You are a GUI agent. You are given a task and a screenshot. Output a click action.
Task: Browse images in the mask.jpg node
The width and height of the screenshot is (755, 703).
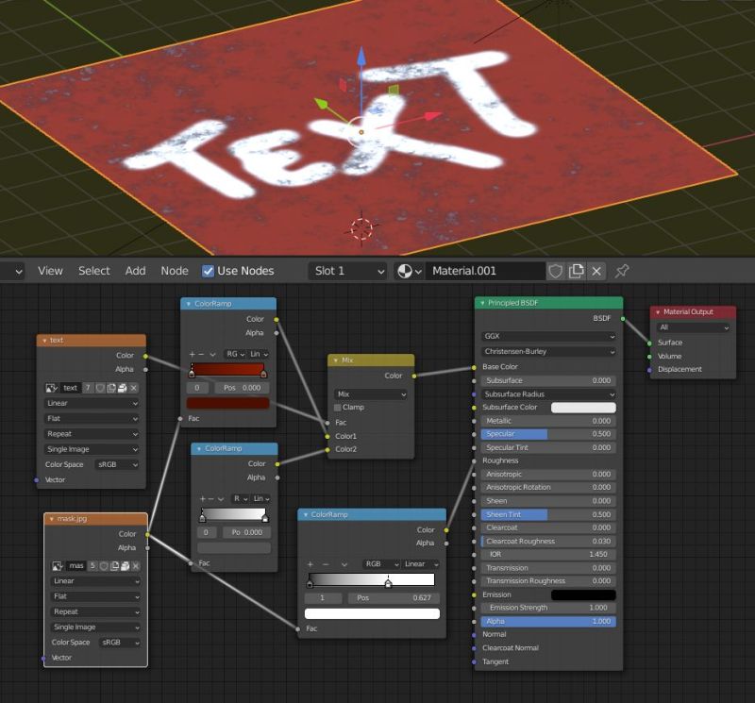[58, 566]
